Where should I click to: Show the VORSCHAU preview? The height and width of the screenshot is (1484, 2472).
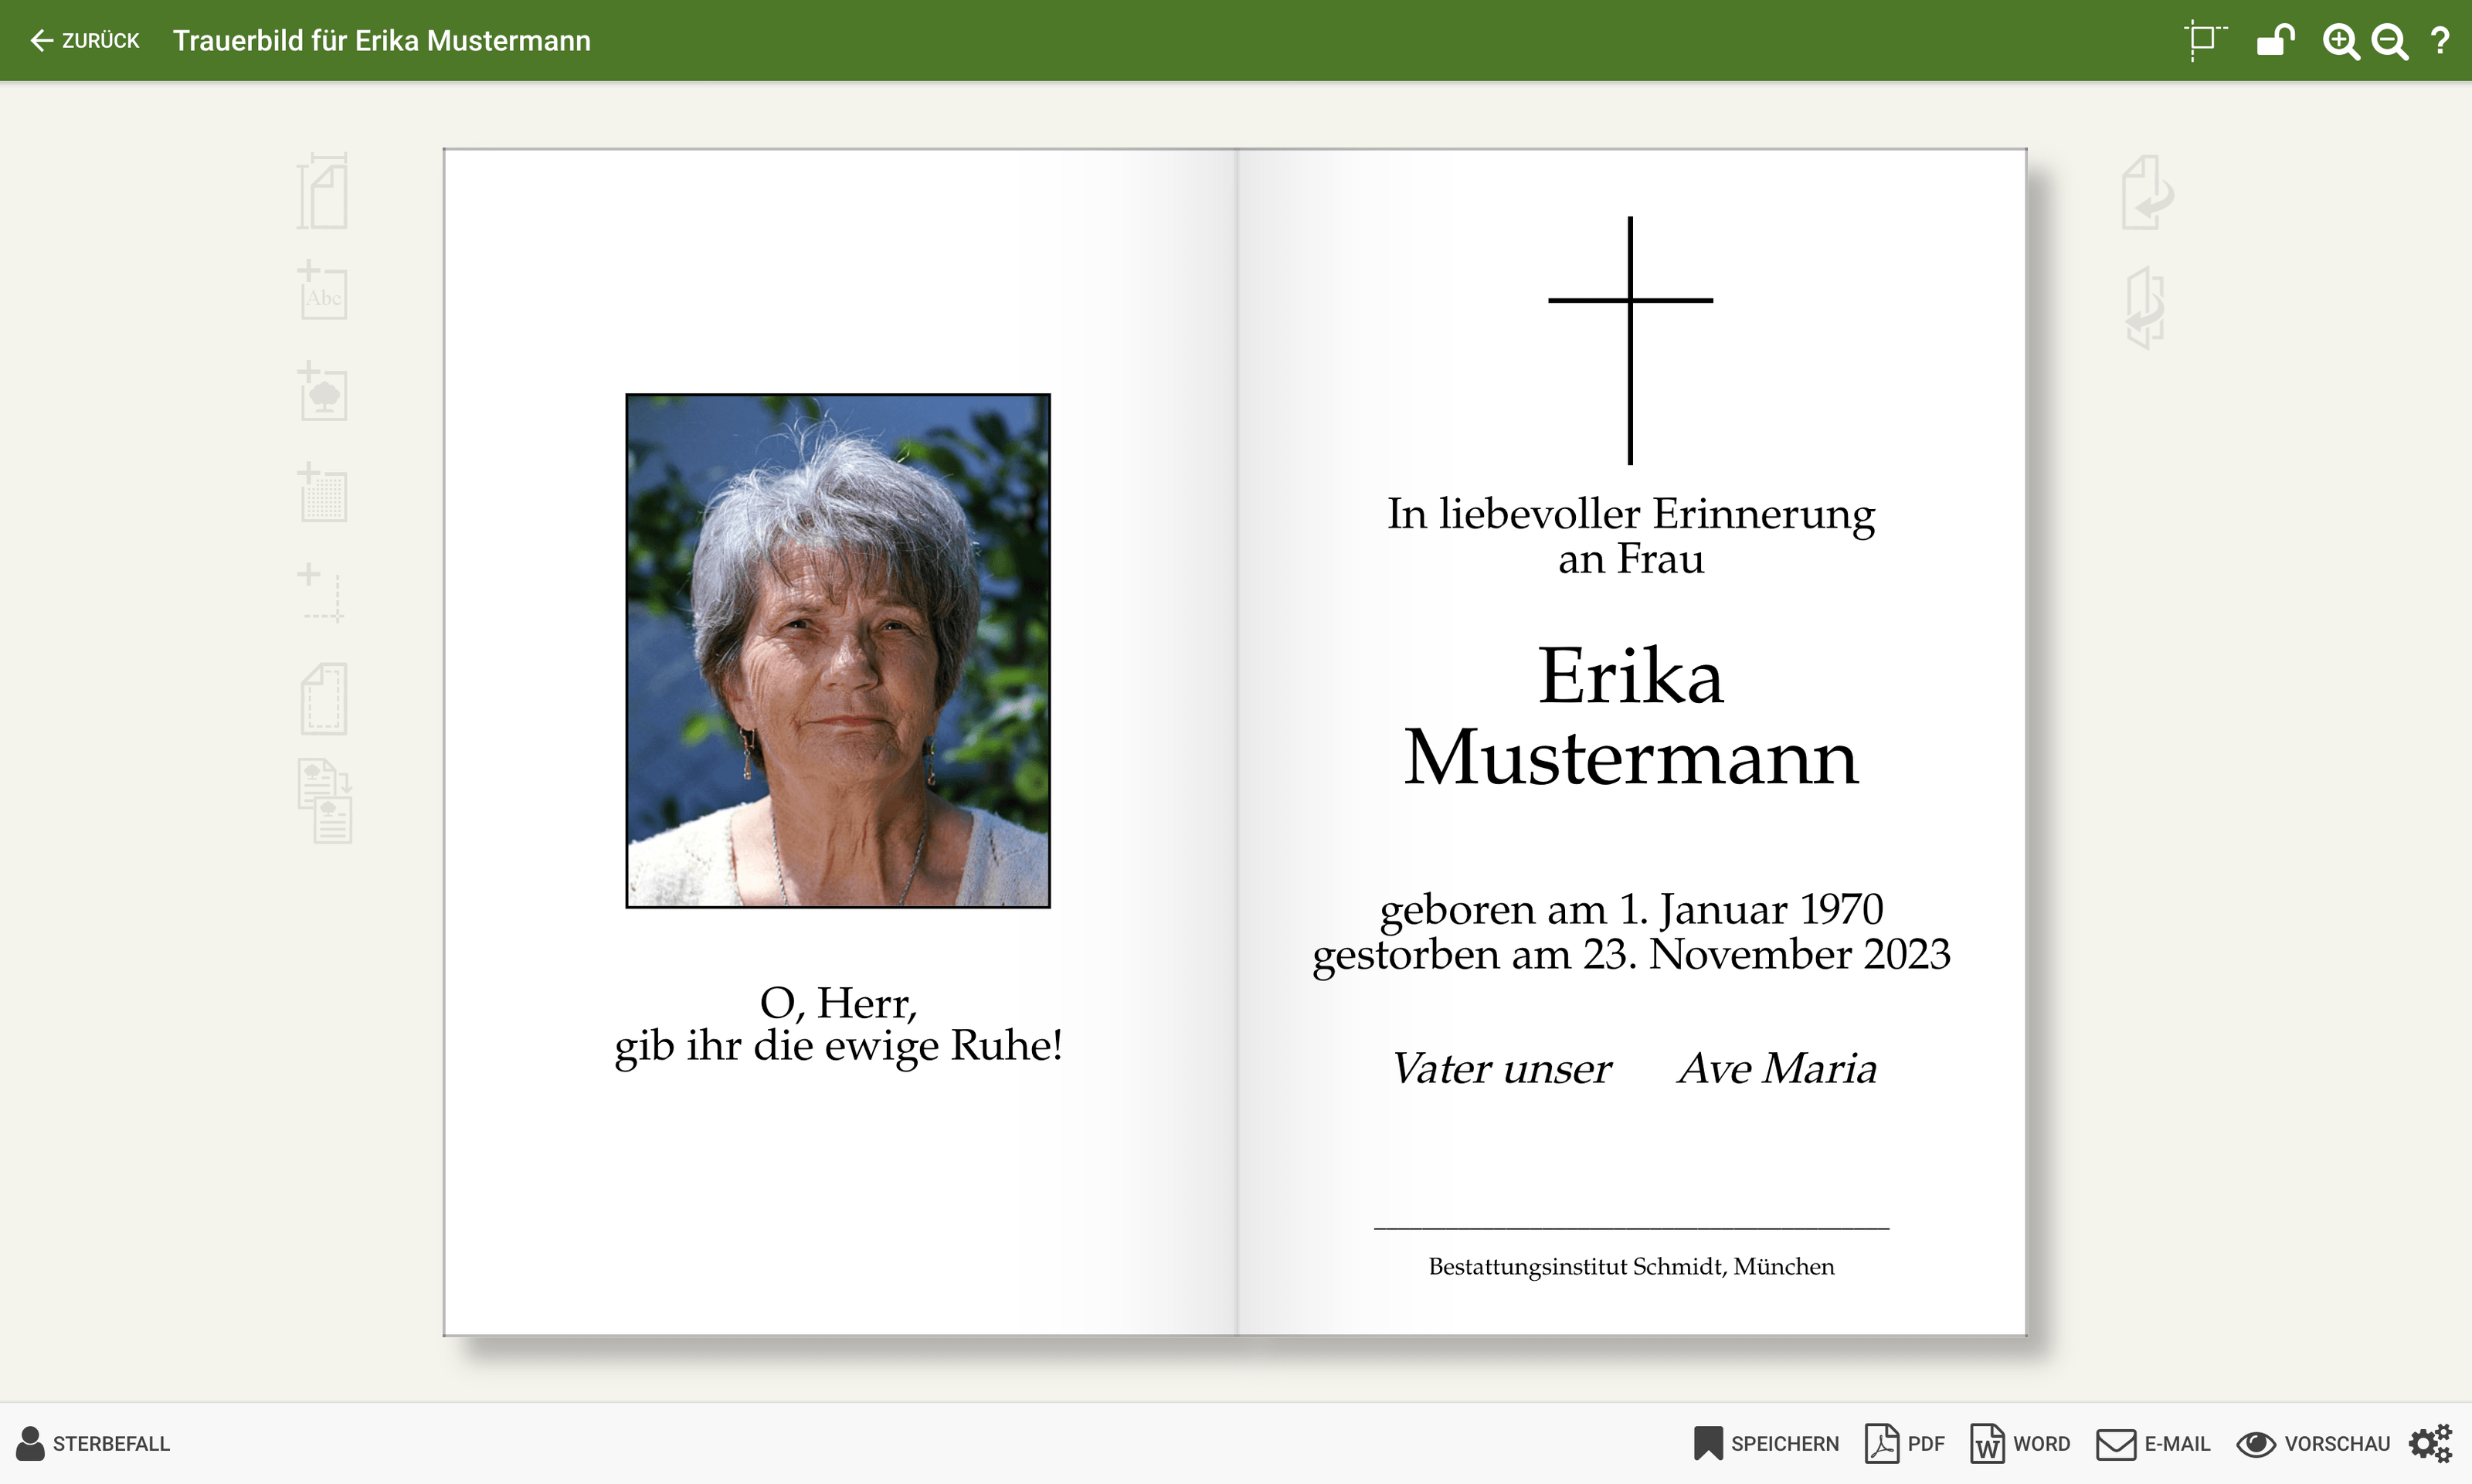point(2313,1443)
